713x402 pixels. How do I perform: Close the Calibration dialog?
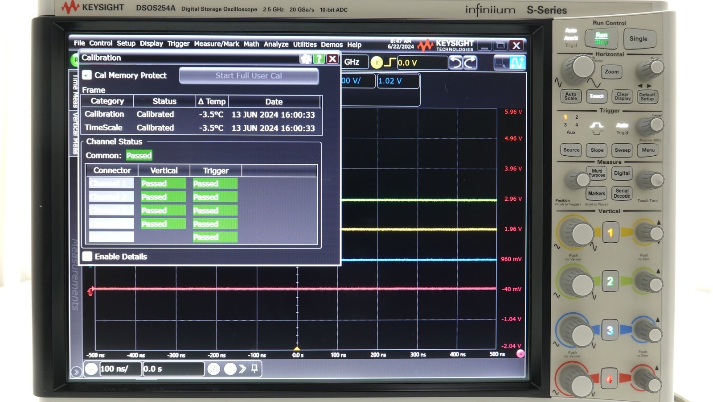click(332, 59)
